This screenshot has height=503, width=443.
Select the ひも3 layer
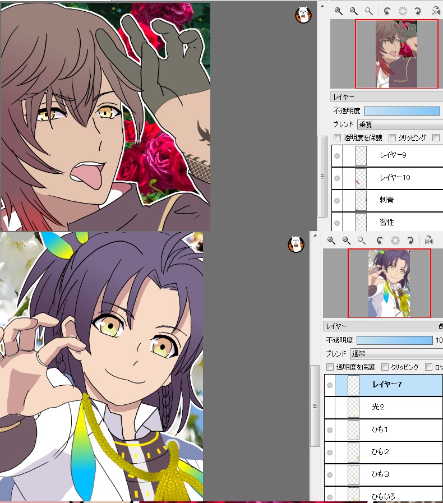tap(384, 475)
